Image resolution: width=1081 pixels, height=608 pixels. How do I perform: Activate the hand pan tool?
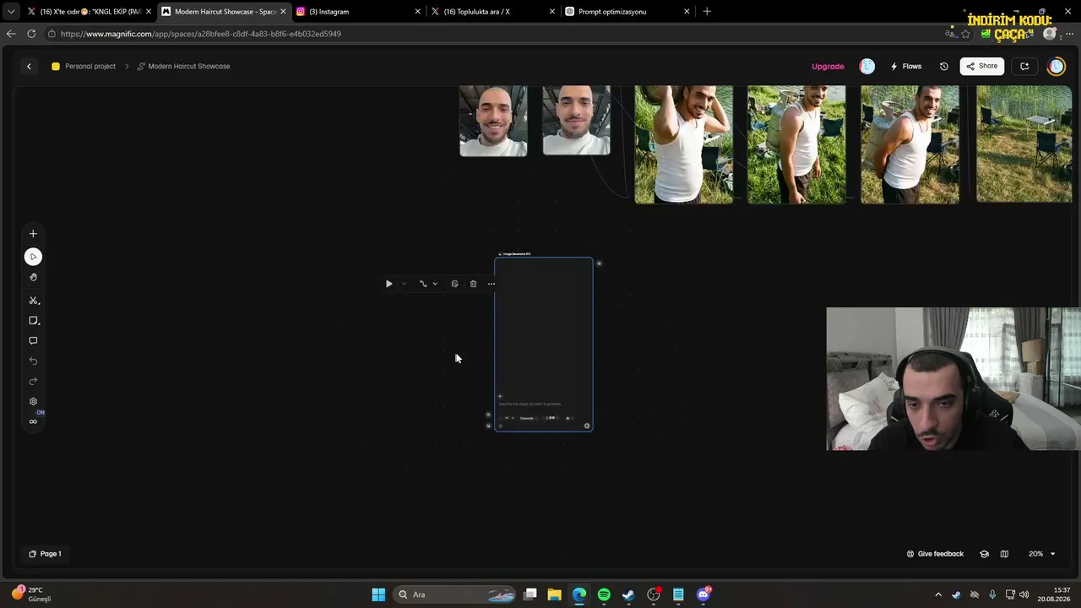click(x=33, y=277)
